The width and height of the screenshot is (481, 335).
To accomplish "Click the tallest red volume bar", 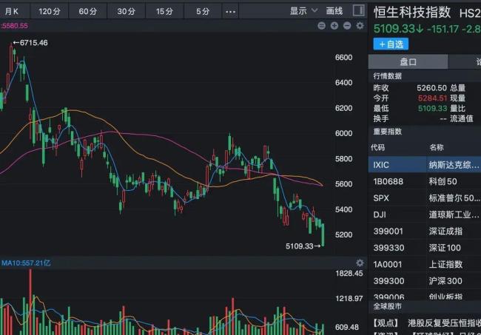I will pyautogui.click(x=30, y=302).
